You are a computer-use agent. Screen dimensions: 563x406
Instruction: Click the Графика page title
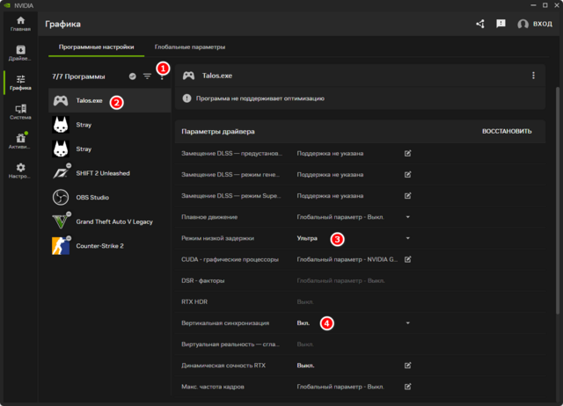(62, 24)
